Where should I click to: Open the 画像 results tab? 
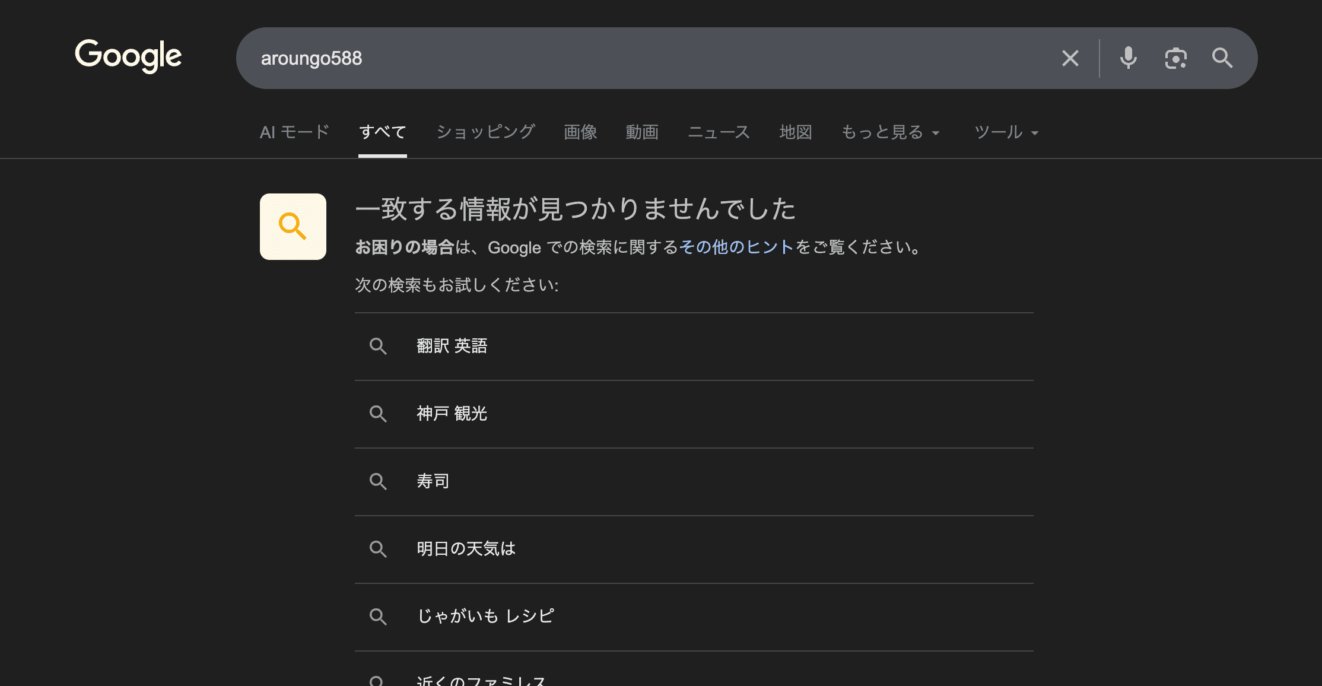pos(580,132)
